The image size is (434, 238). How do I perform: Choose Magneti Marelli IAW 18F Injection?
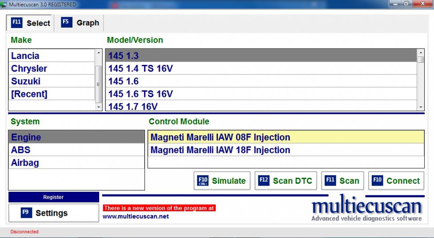220,150
